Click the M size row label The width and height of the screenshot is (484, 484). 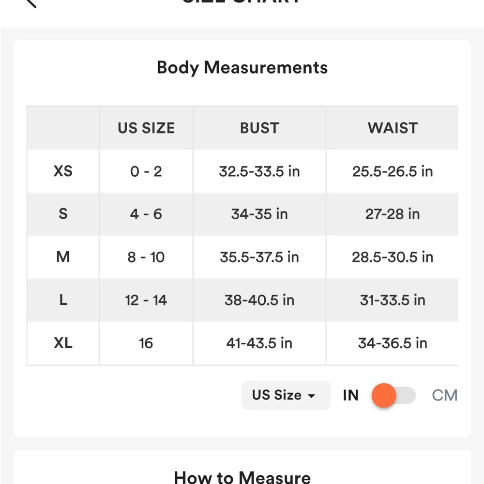(x=63, y=257)
